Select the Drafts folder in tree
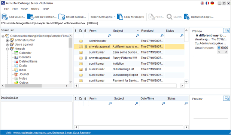 23,66
